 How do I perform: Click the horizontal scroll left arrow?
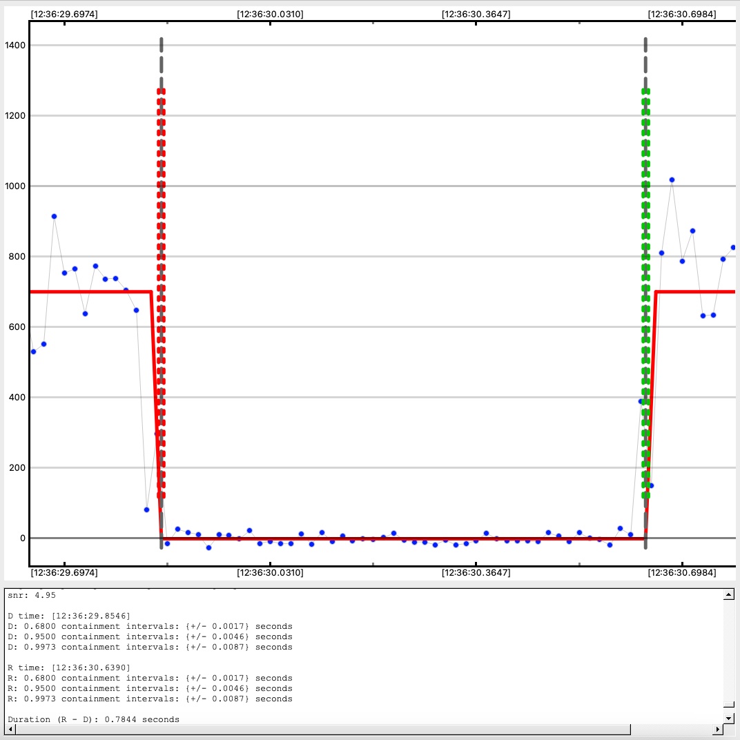coord(10,730)
